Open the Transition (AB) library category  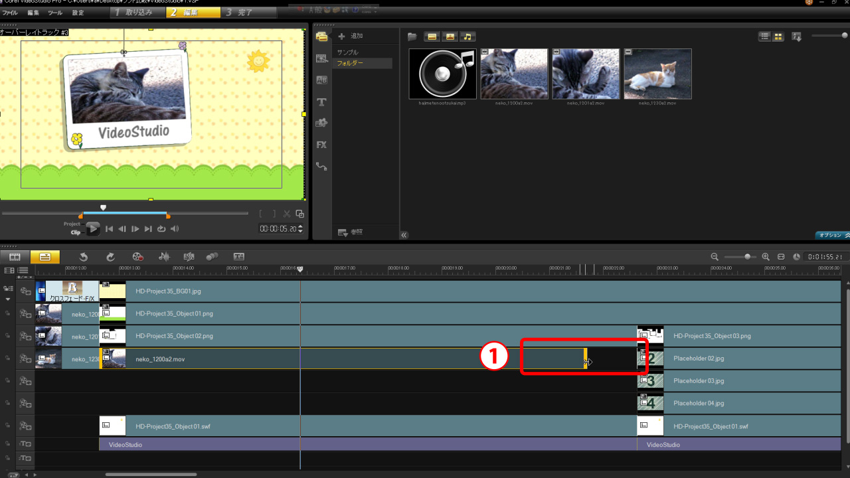[322, 80]
